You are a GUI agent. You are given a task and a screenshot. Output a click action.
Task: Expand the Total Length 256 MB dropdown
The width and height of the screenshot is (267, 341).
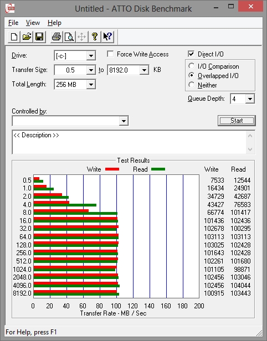[91, 84]
